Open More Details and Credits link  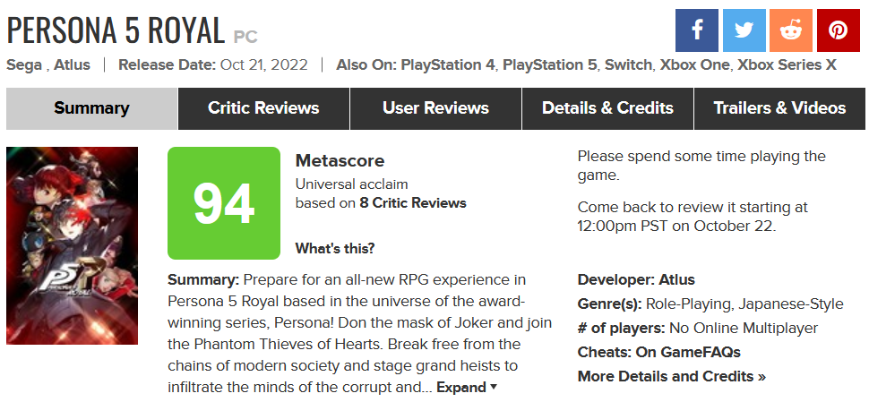coord(671,377)
